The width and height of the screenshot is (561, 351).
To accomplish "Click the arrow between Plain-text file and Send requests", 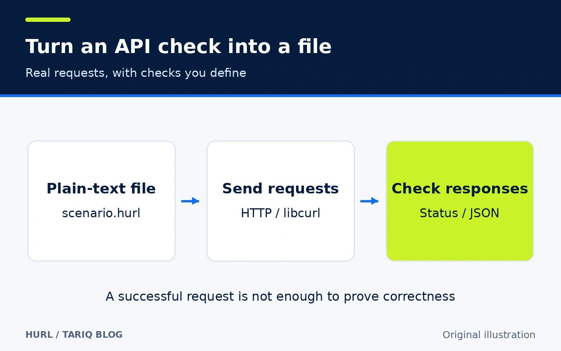I will 190,201.
